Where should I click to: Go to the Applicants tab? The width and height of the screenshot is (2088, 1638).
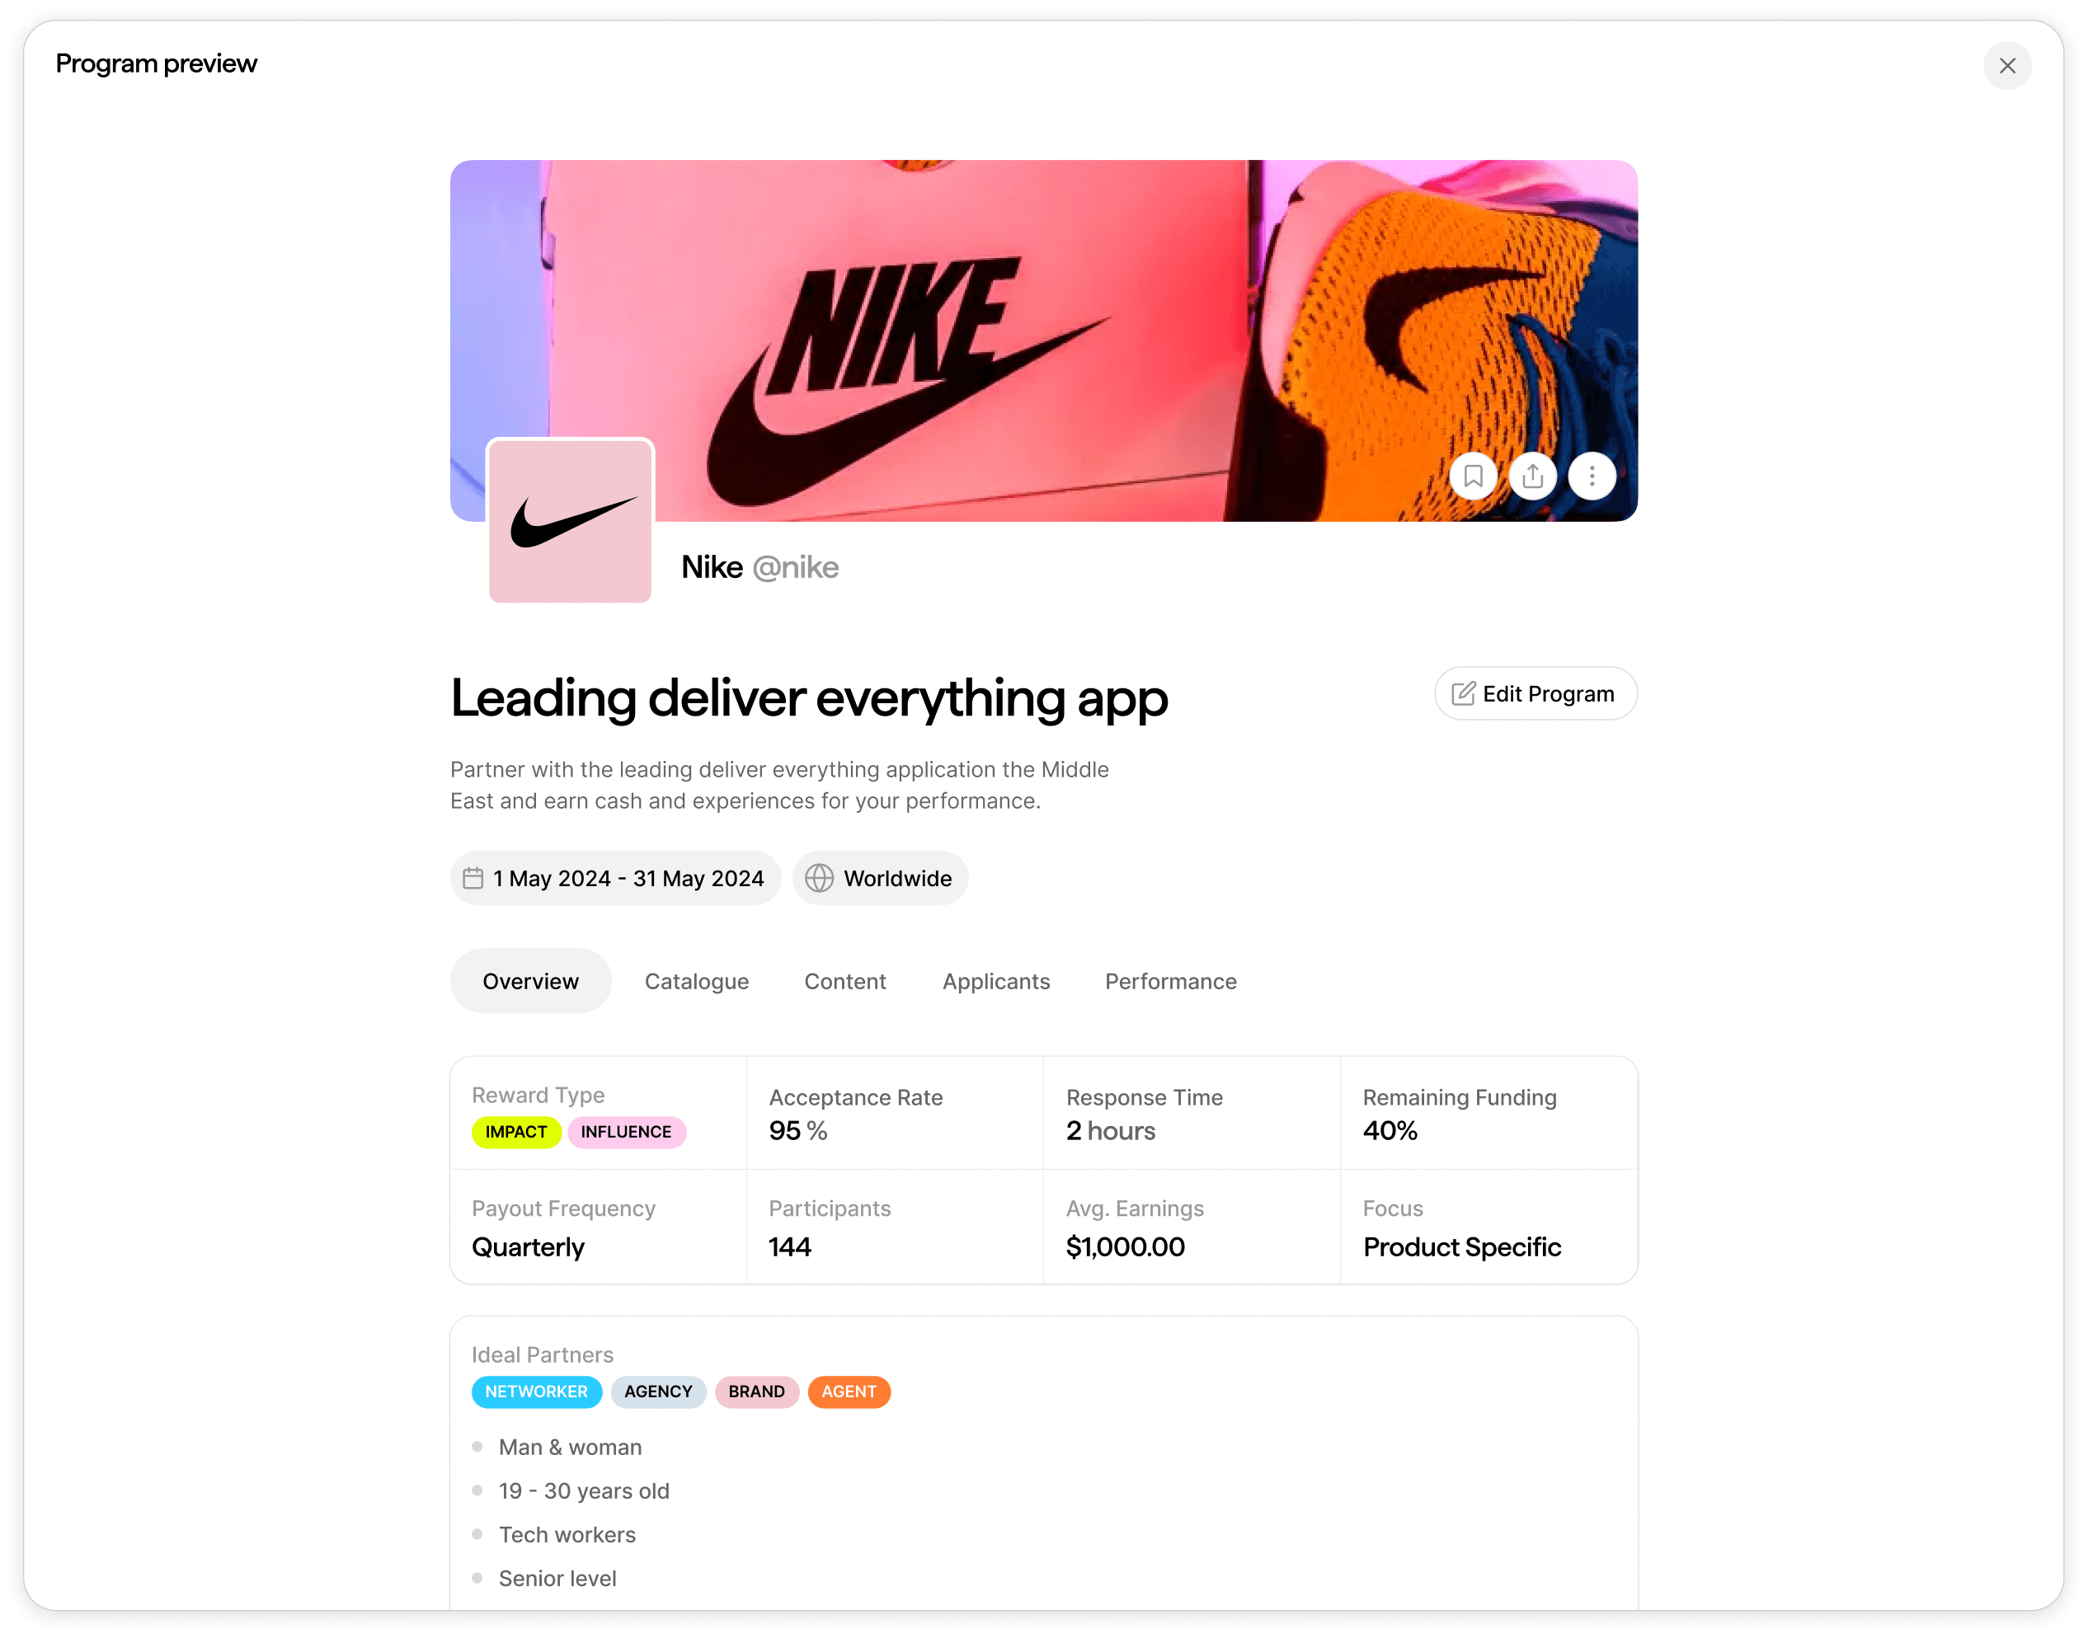coord(995,981)
